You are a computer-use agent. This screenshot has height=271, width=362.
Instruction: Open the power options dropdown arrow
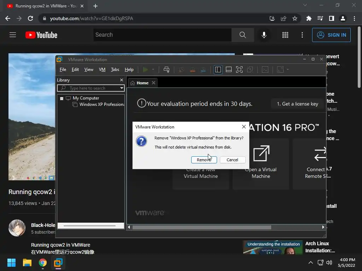pos(153,70)
